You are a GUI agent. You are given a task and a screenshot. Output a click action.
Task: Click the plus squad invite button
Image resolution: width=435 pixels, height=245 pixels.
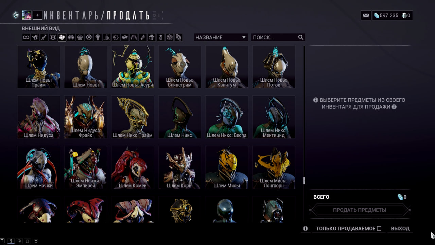point(38,15)
